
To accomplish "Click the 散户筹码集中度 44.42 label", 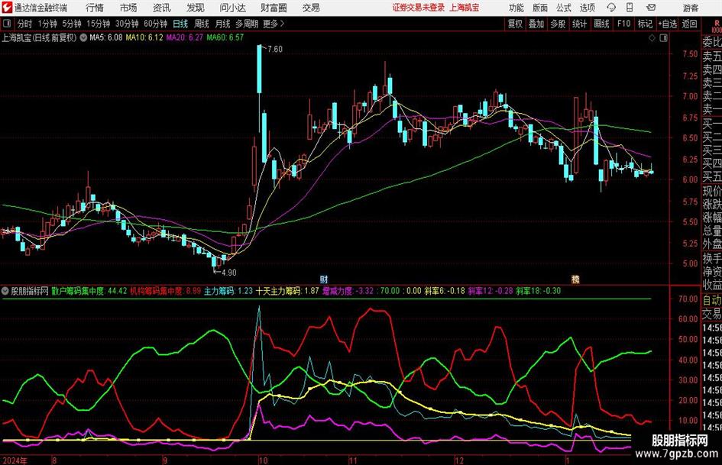I will tap(89, 291).
